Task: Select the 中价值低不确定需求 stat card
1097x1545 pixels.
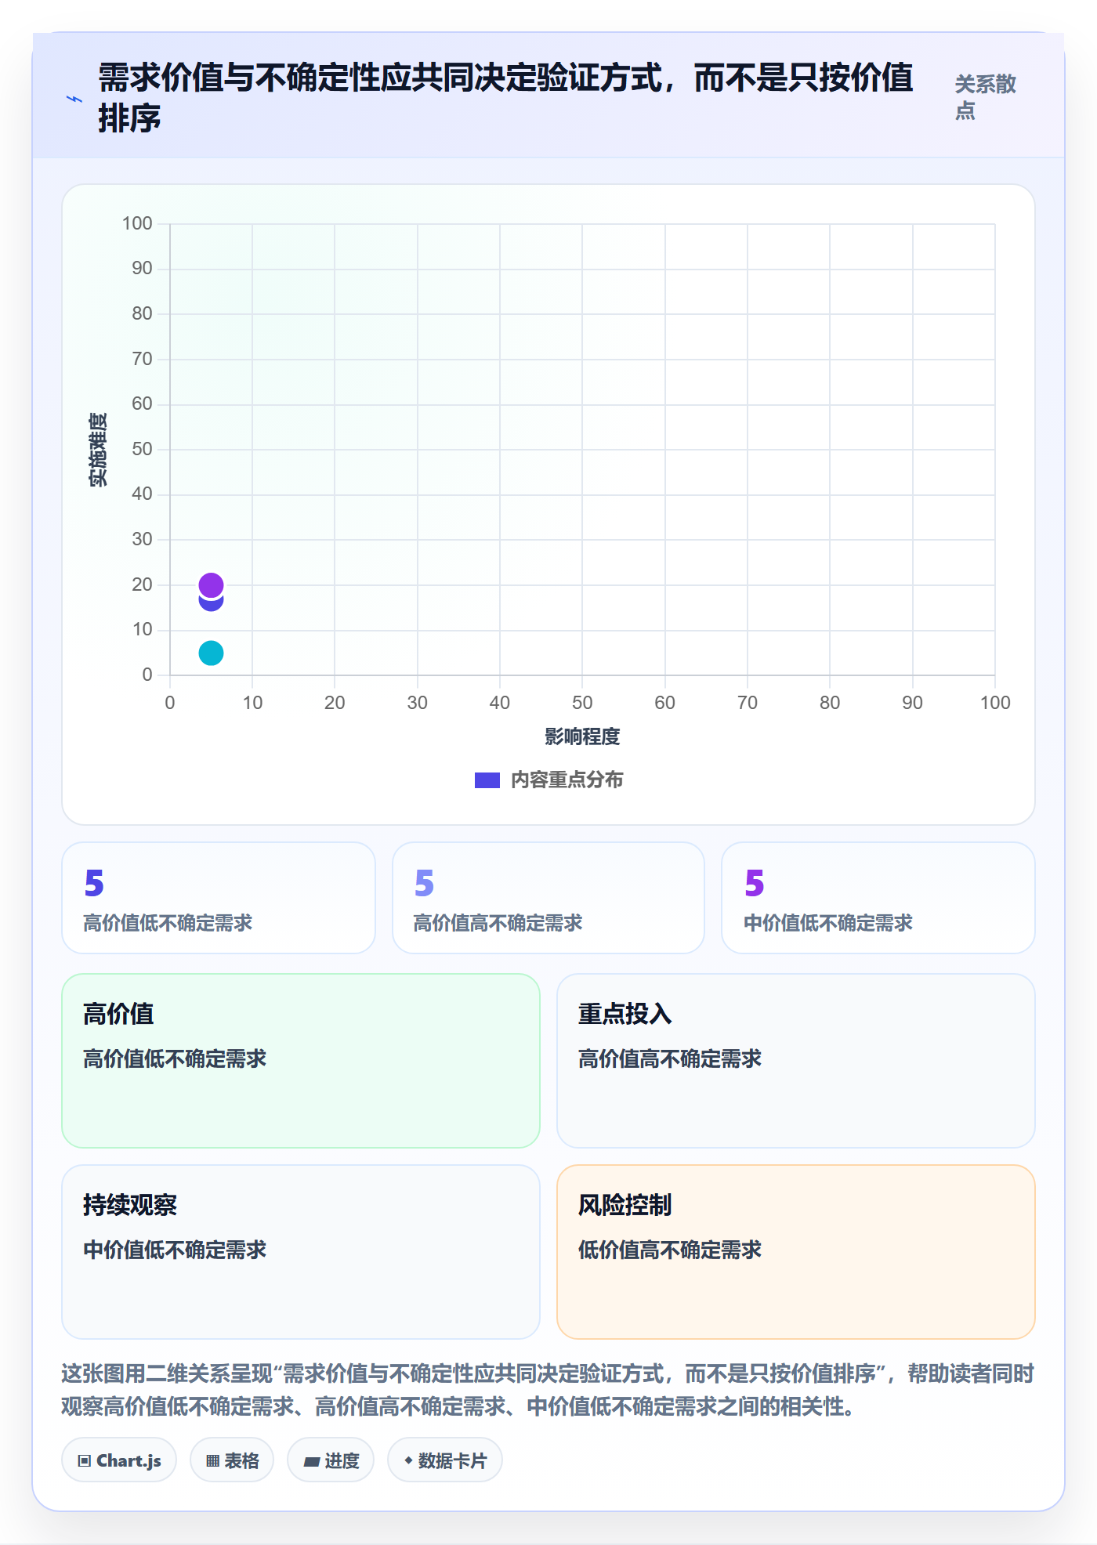Action: tap(878, 898)
